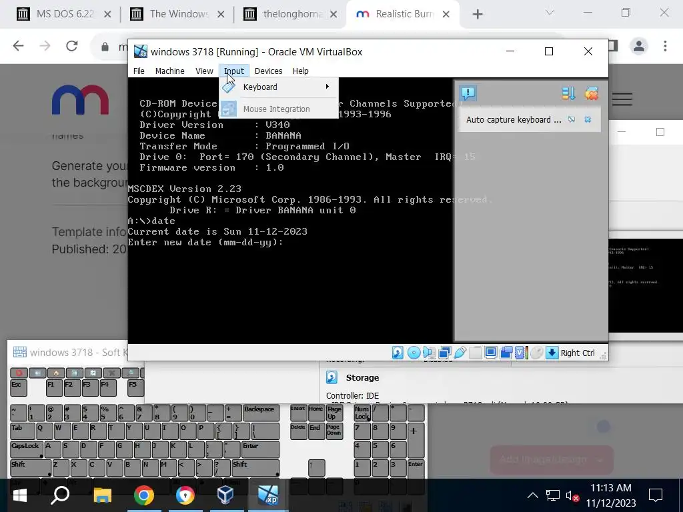Click the Right Ctrl host key label
Screen dimensions: 683x512
click(578, 353)
